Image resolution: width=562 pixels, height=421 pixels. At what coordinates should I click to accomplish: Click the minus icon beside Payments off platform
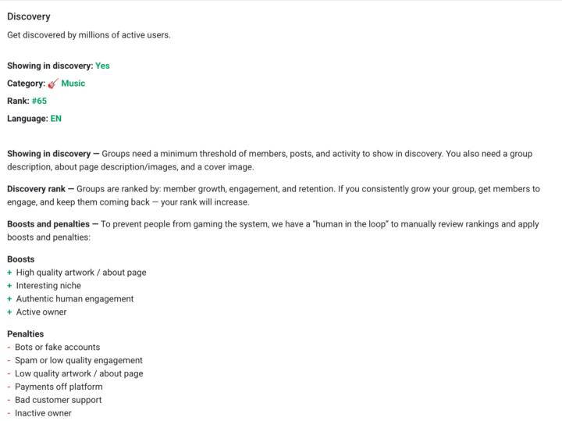tap(9, 387)
